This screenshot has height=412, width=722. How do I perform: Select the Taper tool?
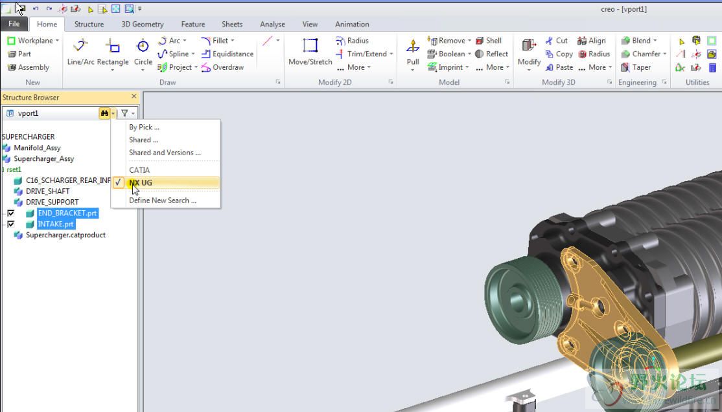(x=636, y=67)
